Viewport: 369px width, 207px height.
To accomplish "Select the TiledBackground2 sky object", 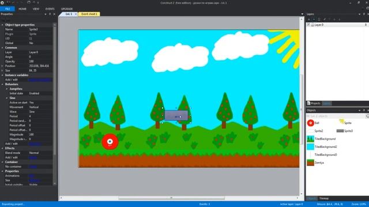I will coord(322,147).
